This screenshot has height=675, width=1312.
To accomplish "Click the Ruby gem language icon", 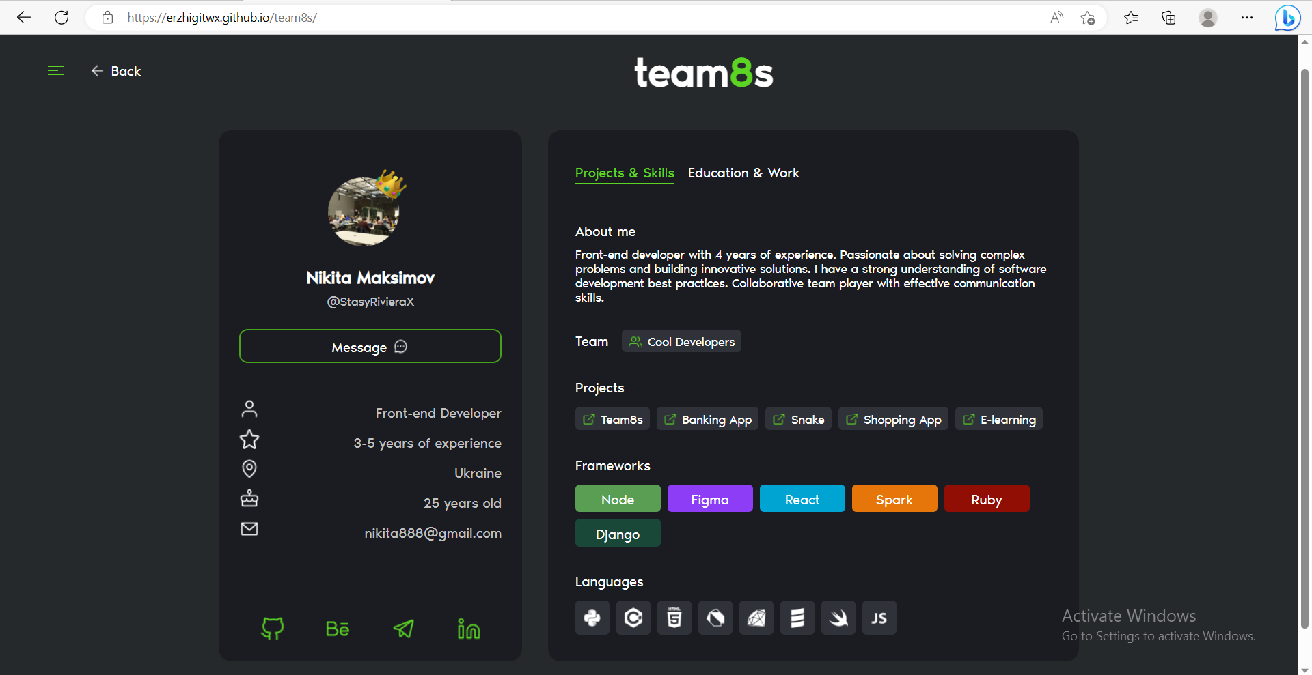I will pyautogui.click(x=756, y=618).
